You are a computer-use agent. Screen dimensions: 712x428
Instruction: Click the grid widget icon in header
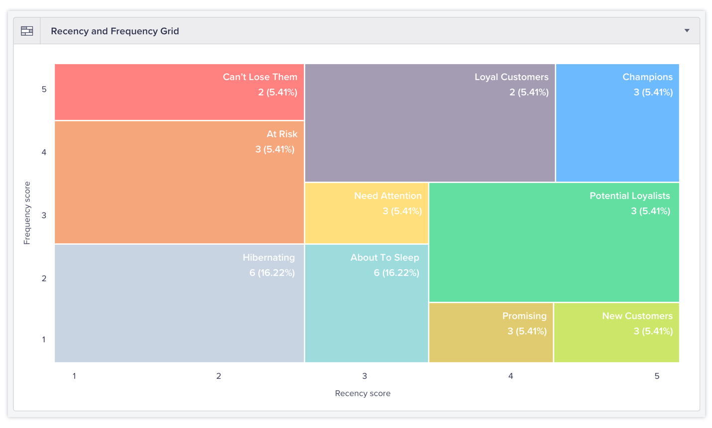(27, 31)
